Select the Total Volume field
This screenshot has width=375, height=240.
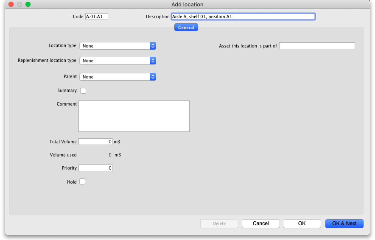click(95, 142)
